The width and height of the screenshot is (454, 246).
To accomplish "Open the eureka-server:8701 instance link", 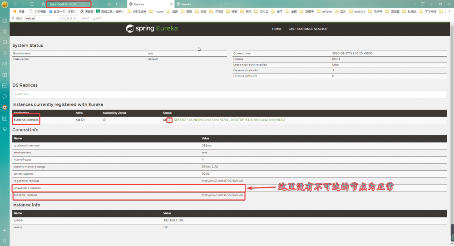I will pyautogui.click(x=201, y=120).
